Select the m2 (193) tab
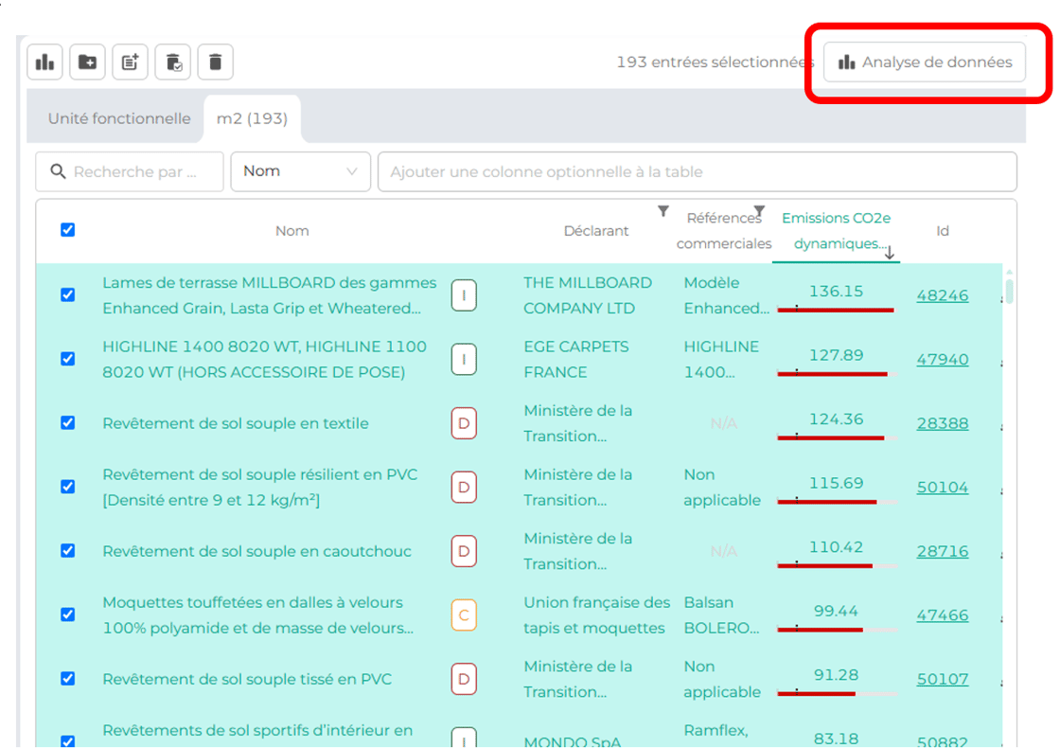Viewport: 1060px width, 748px height. [252, 118]
